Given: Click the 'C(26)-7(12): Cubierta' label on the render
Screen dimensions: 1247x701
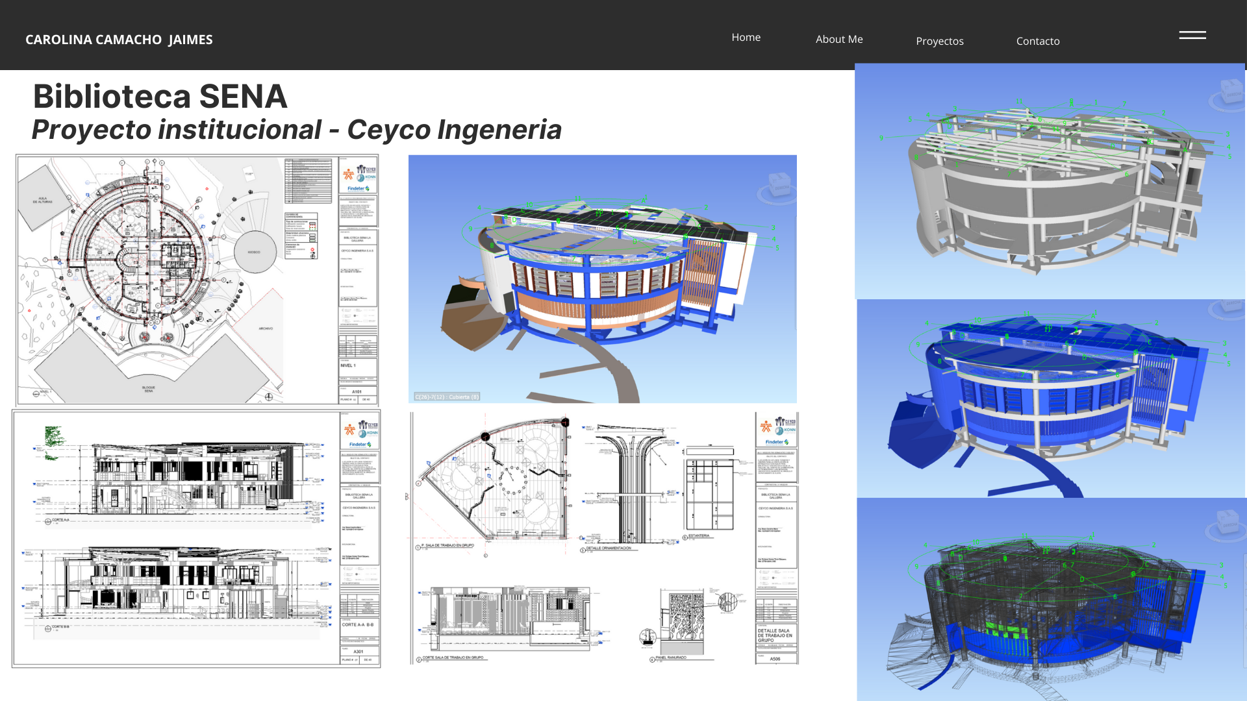Looking at the screenshot, I should click(x=447, y=396).
